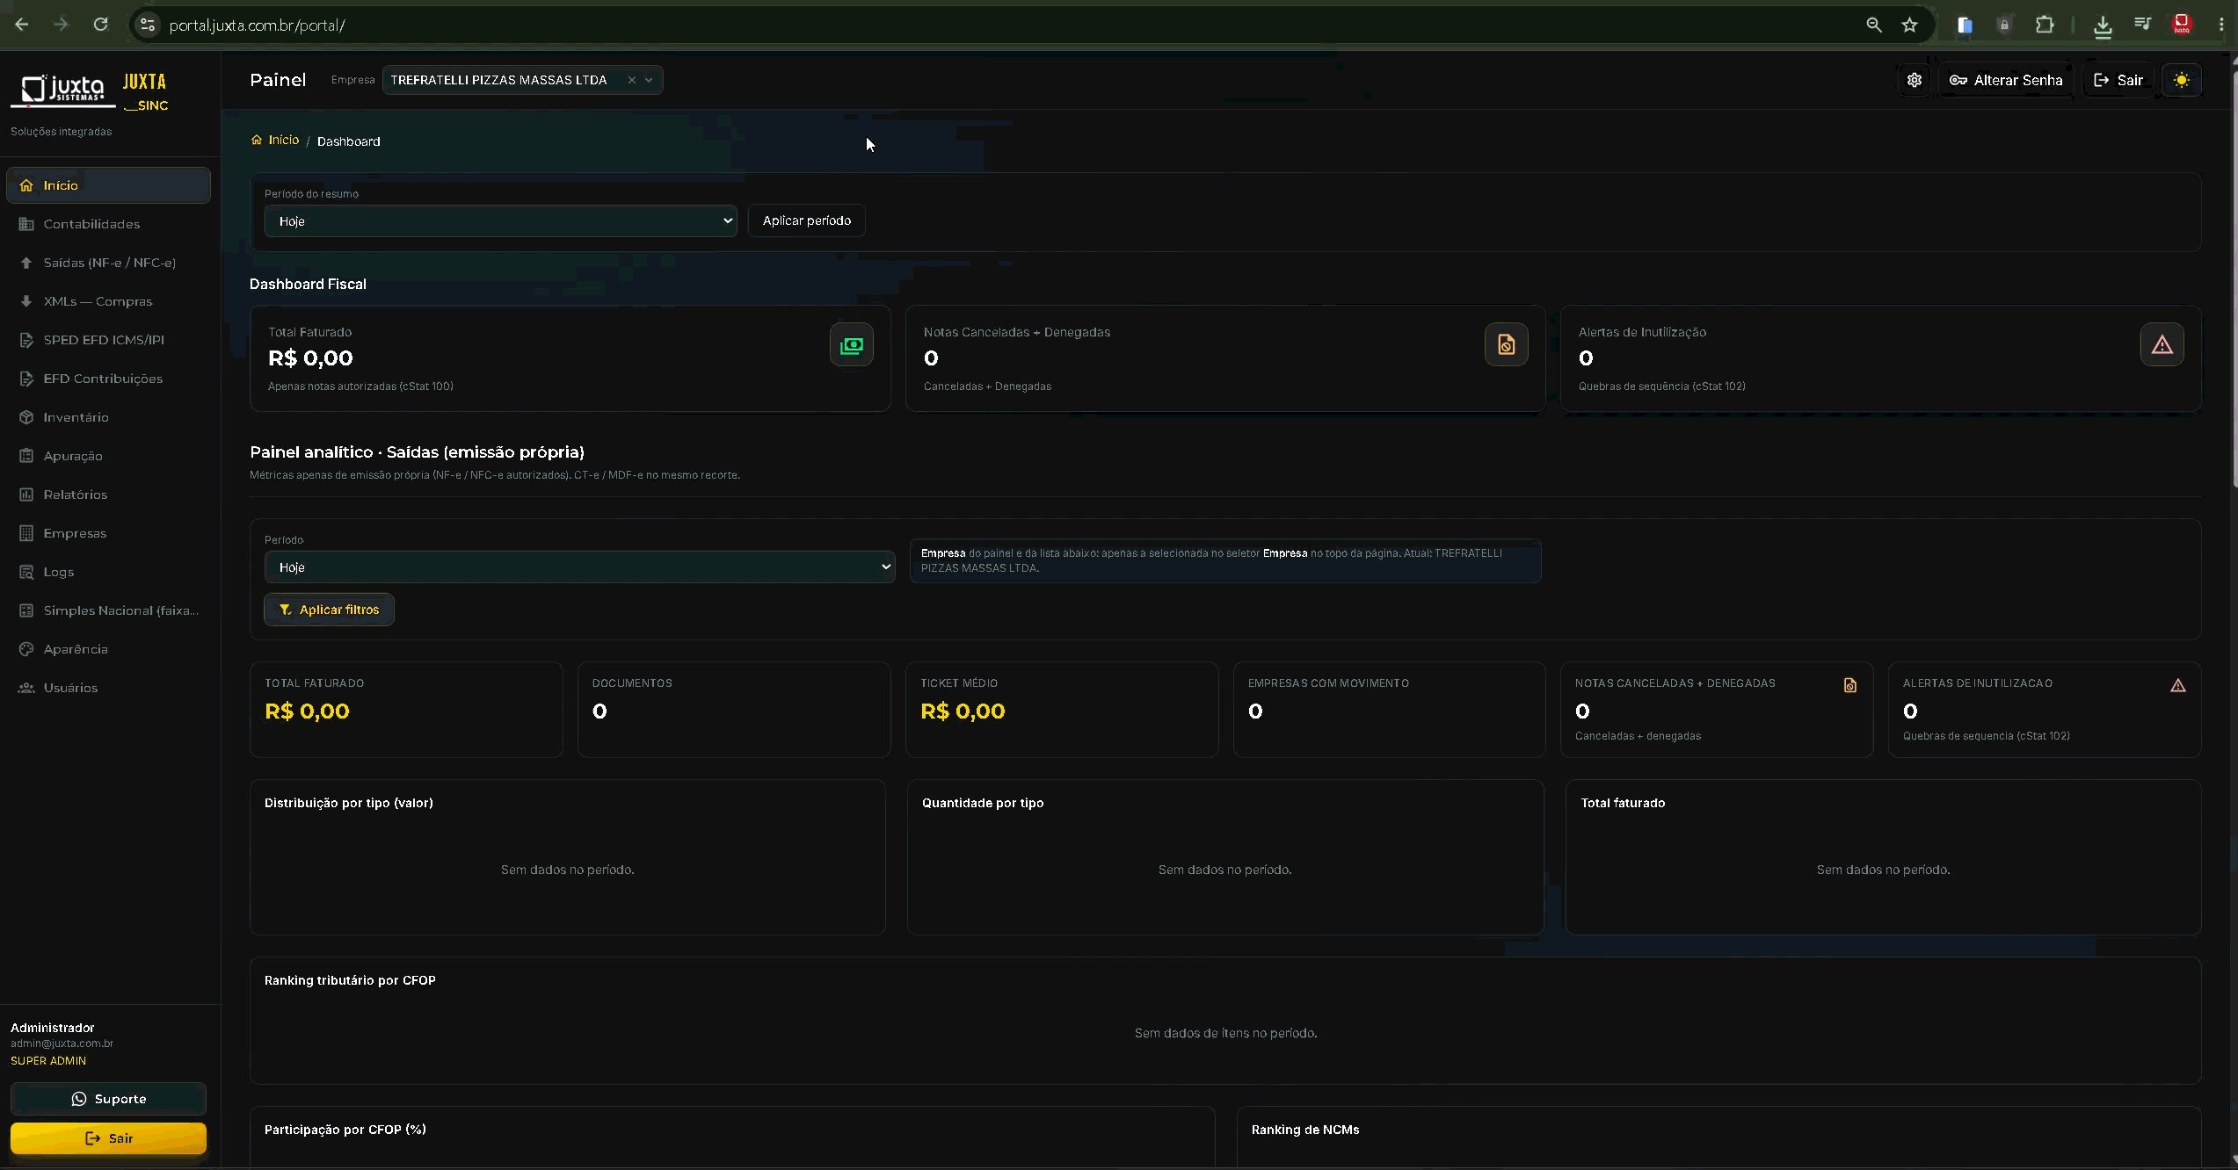Click the SUPER ADMIN role label
Image resolution: width=2238 pixels, height=1170 pixels.
tap(48, 1061)
